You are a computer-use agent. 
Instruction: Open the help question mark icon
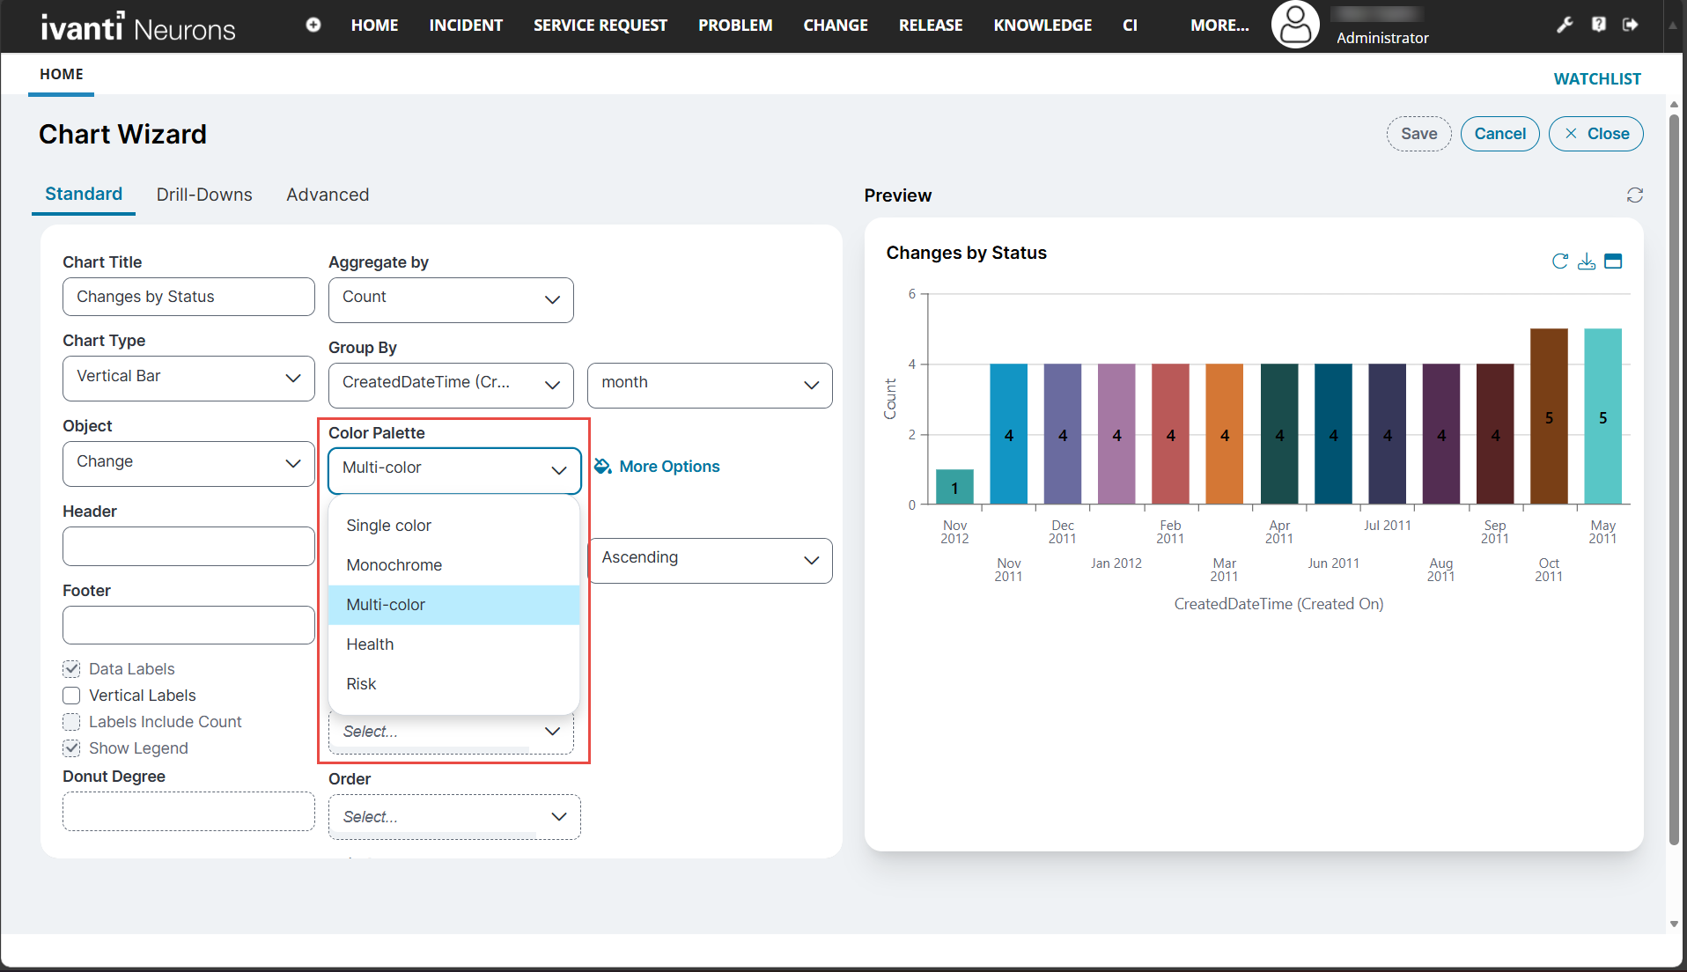tap(1598, 25)
